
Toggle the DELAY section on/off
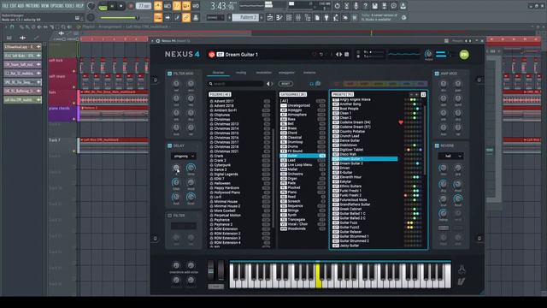click(169, 145)
